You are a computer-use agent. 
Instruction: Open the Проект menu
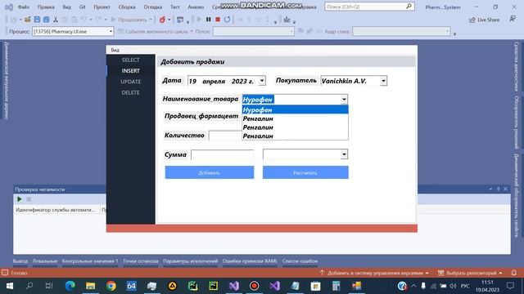coord(102,7)
